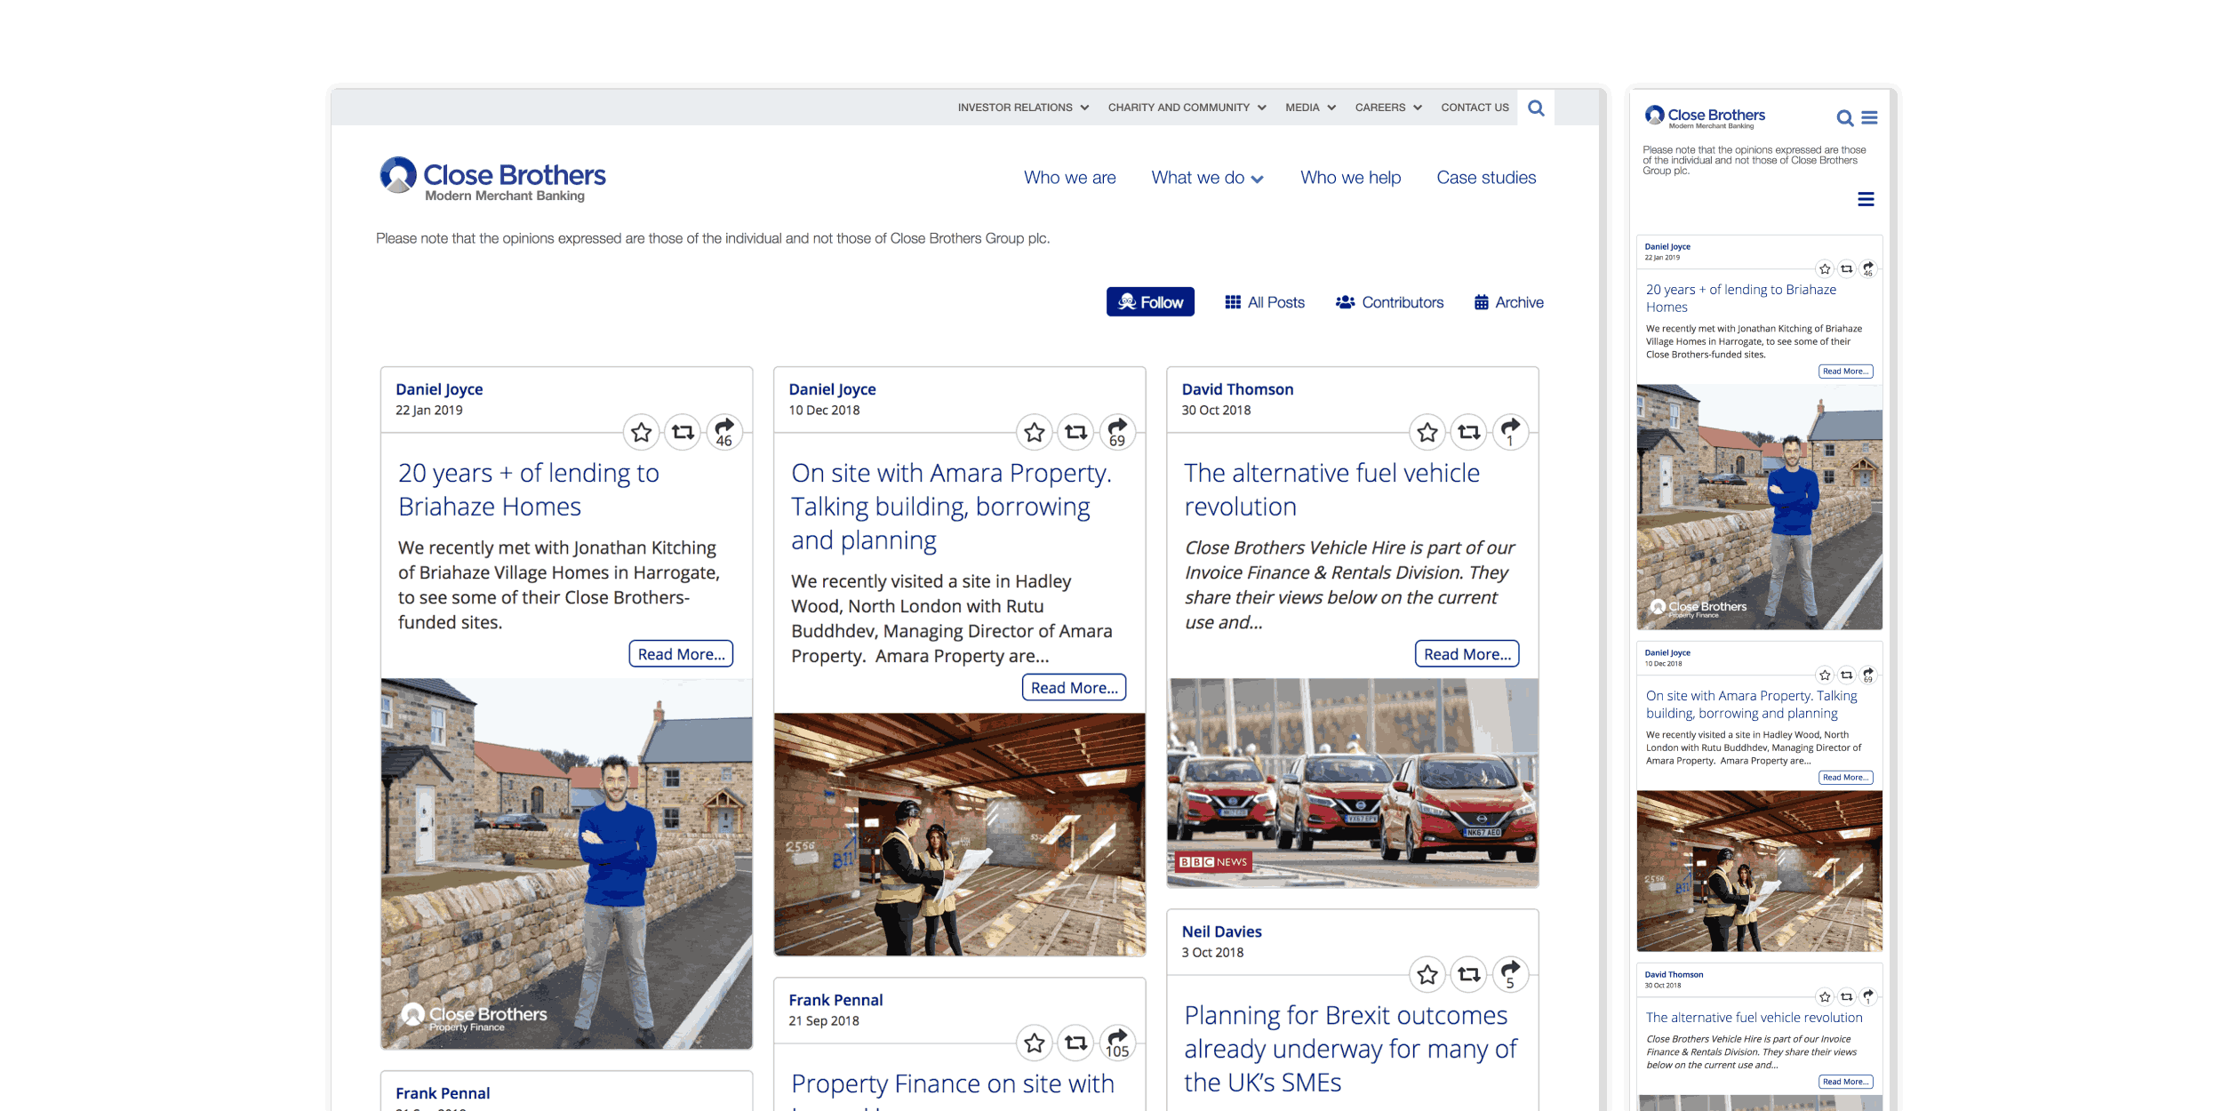Expand the Investor Relations dropdown

(x=1023, y=108)
